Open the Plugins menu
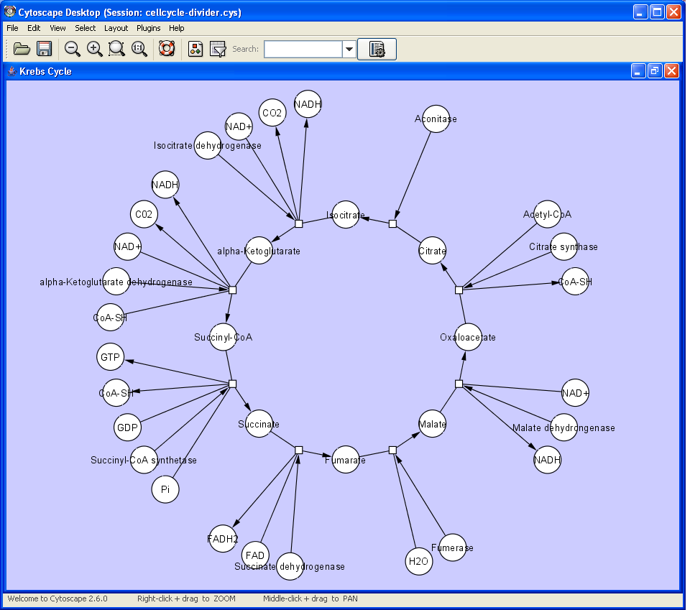The image size is (690, 610). [x=148, y=28]
